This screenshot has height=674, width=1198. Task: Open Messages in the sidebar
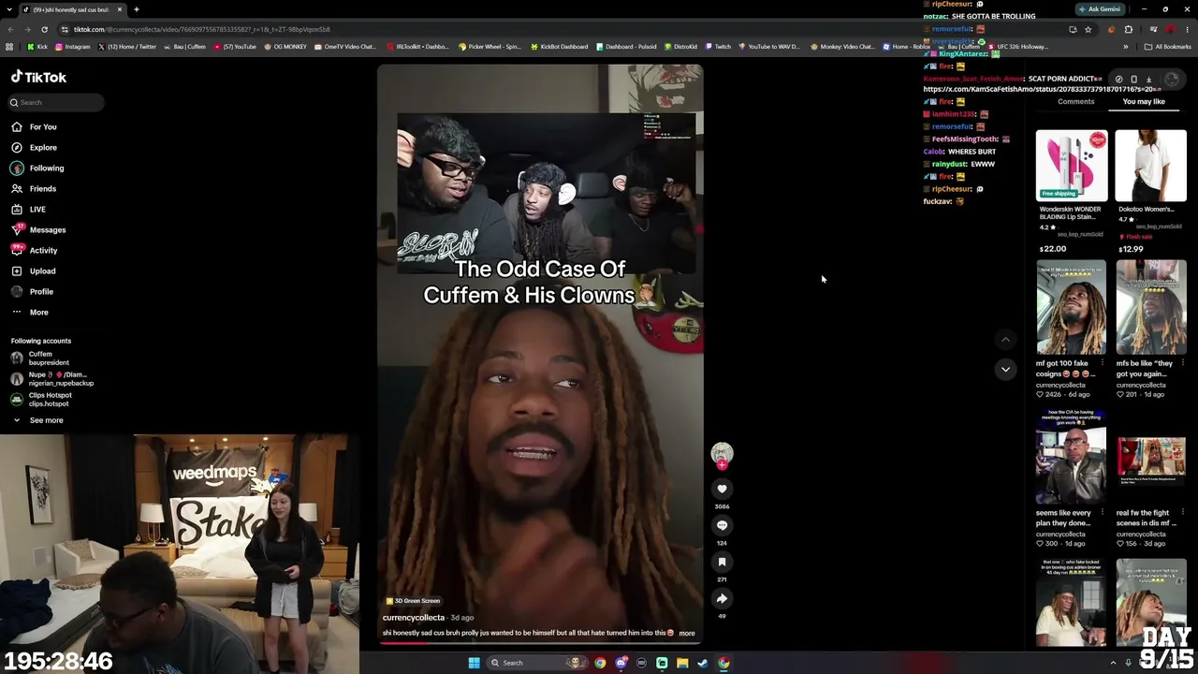coord(38,229)
